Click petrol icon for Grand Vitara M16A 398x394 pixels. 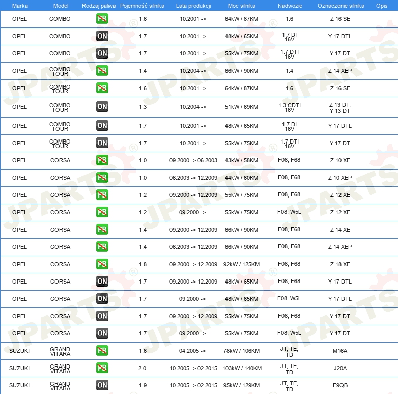click(102, 351)
